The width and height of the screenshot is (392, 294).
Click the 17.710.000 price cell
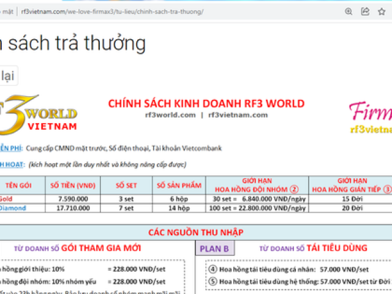click(73, 208)
